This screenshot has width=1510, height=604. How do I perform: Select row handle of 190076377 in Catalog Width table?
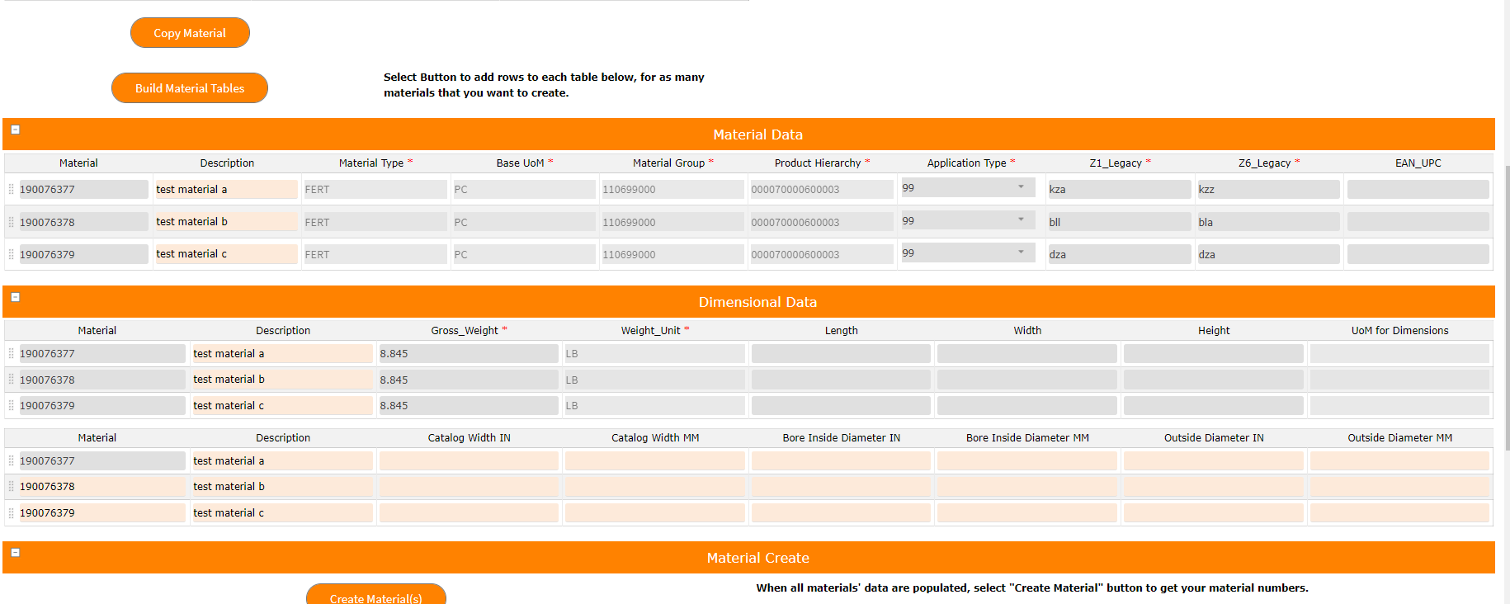coord(11,460)
